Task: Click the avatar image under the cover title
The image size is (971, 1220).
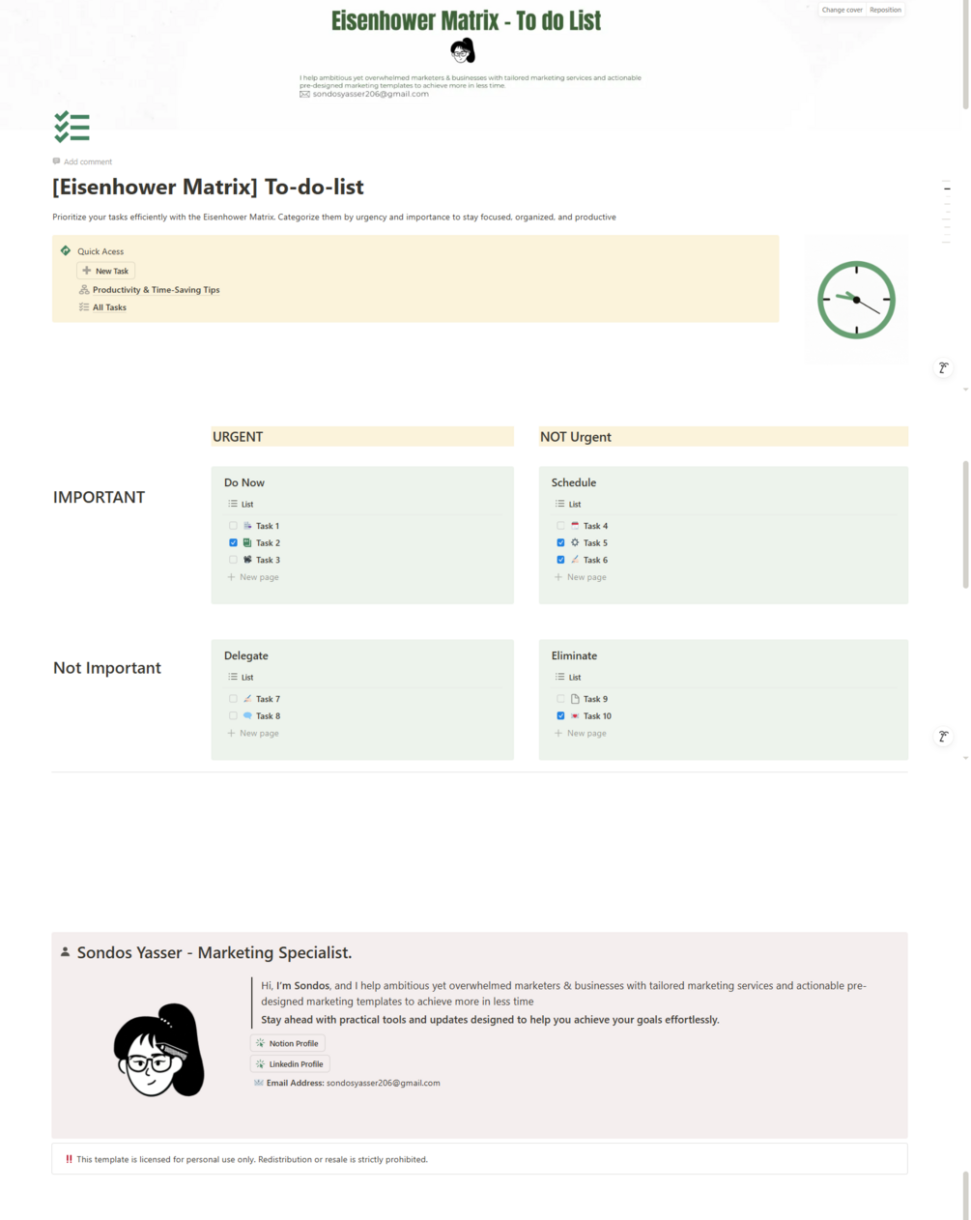Action: 463,50
